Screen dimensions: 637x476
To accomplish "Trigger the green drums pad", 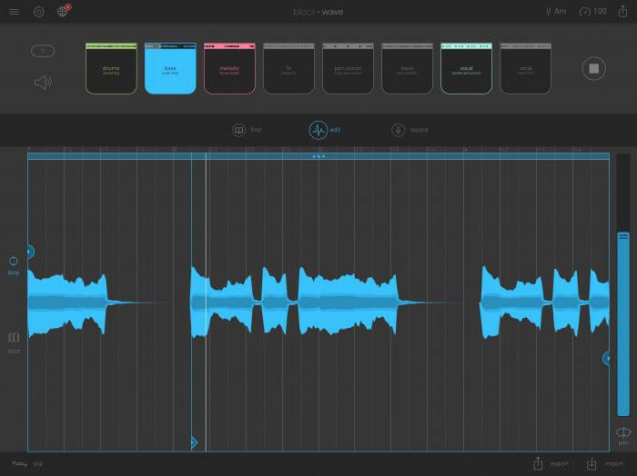I will click(111, 68).
